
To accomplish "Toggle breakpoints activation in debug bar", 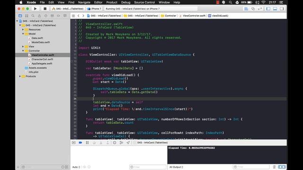I will pos(80,143).
